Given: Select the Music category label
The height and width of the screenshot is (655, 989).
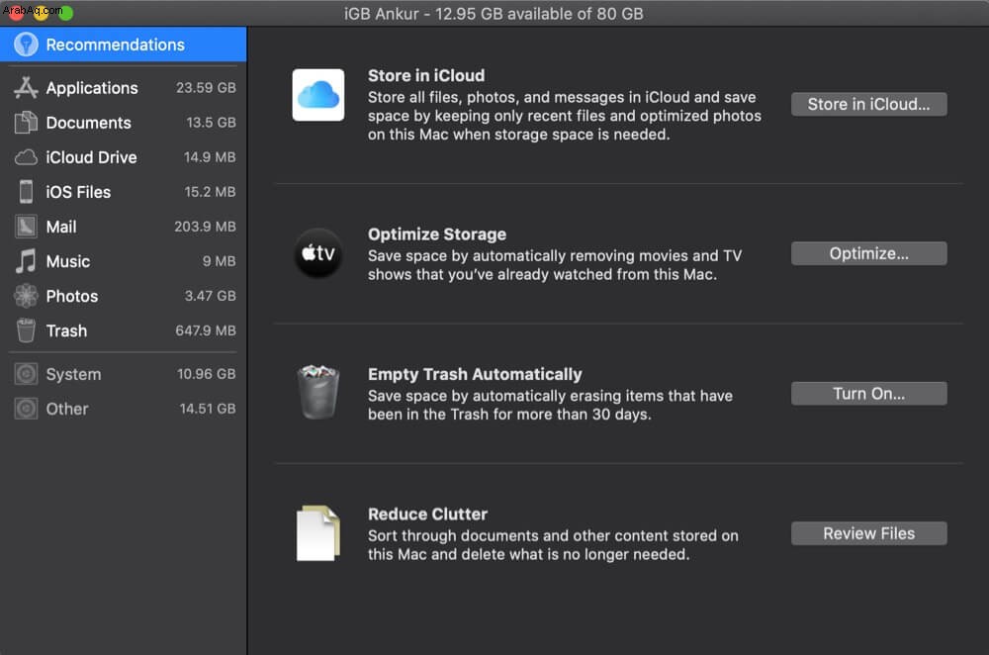Looking at the screenshot, I should pos(68,261).
